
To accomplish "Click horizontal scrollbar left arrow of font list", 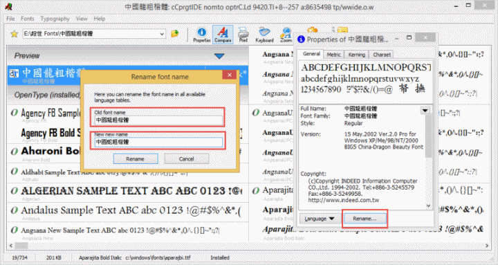I will [11, 246].
